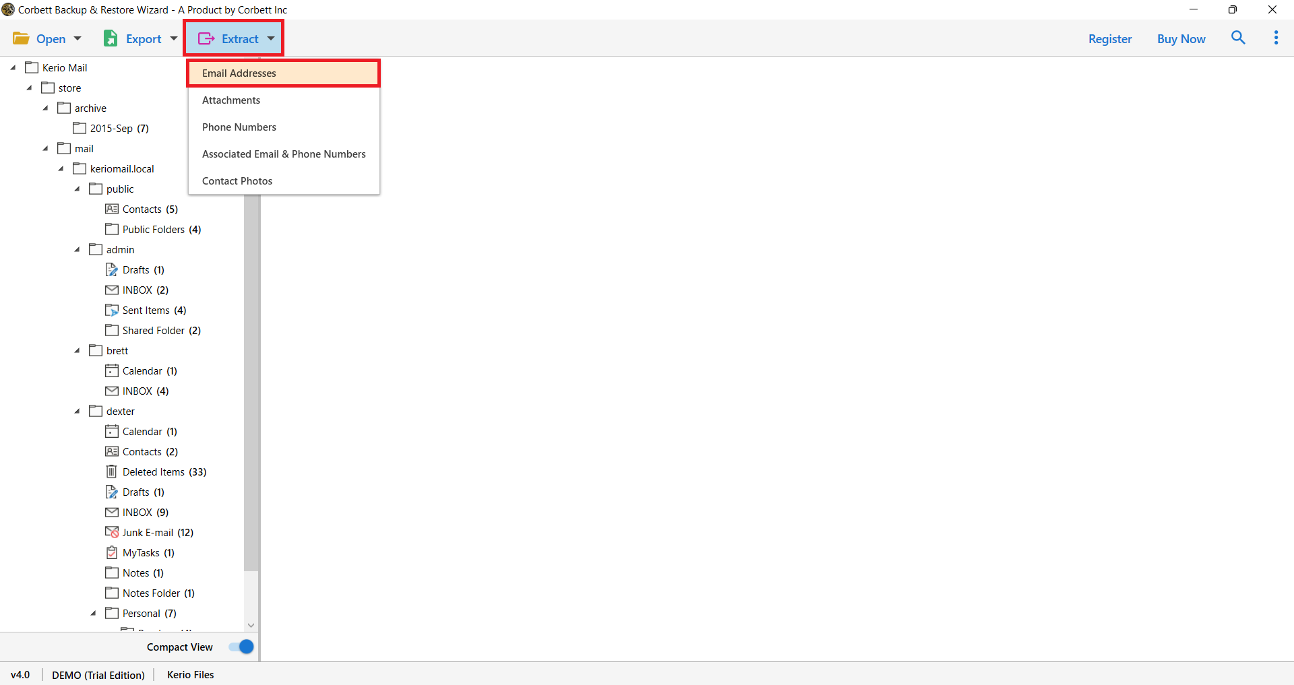
Task: Click the v4.0 version text
Action: click(x=20, y=674)
